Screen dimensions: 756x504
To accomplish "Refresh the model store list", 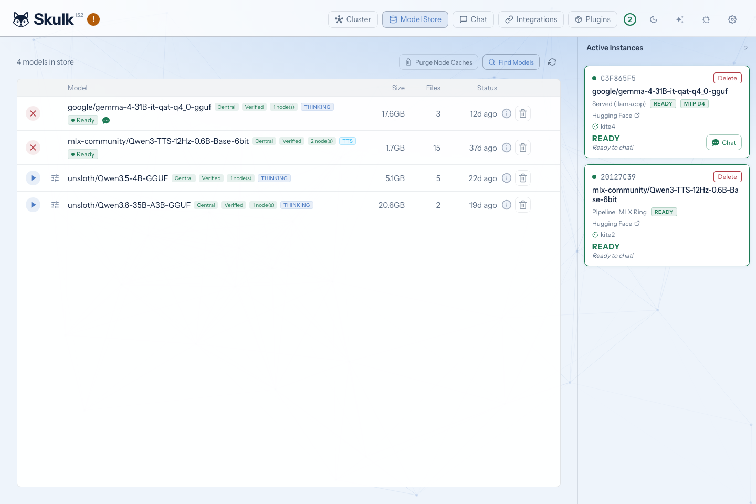I will click(x=552, y=62).
